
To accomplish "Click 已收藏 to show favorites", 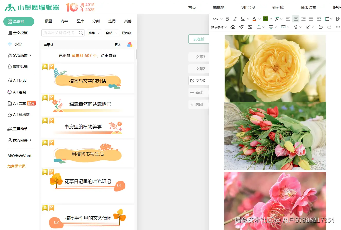I will [127, 33].
